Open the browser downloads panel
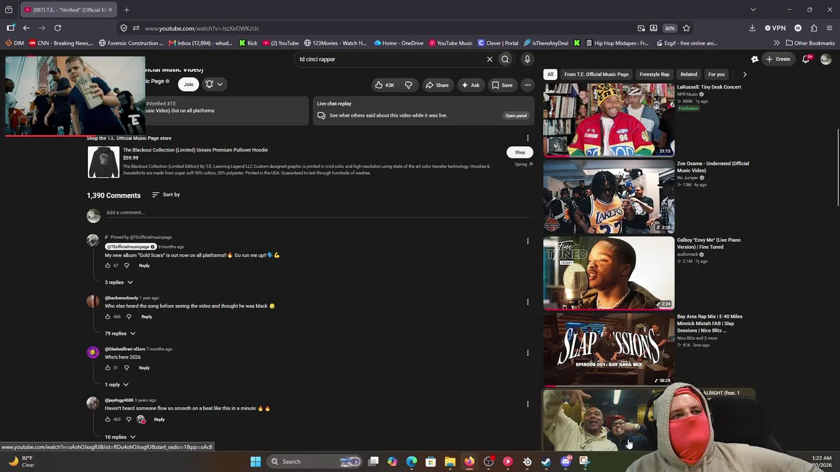Viewport: 840px width, 472px height. [752, 28]
